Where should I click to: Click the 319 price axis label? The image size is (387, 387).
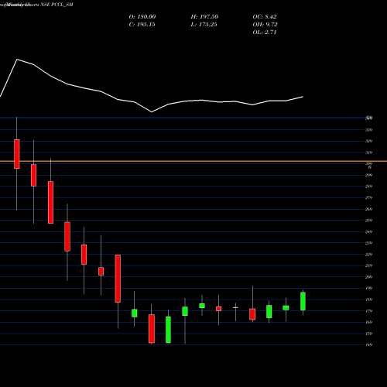(368, 152)
